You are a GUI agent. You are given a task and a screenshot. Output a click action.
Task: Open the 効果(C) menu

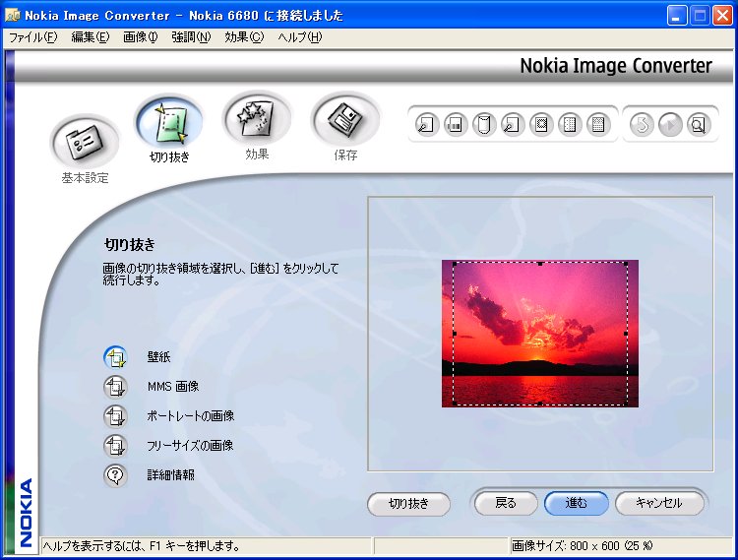coord(244,37)
